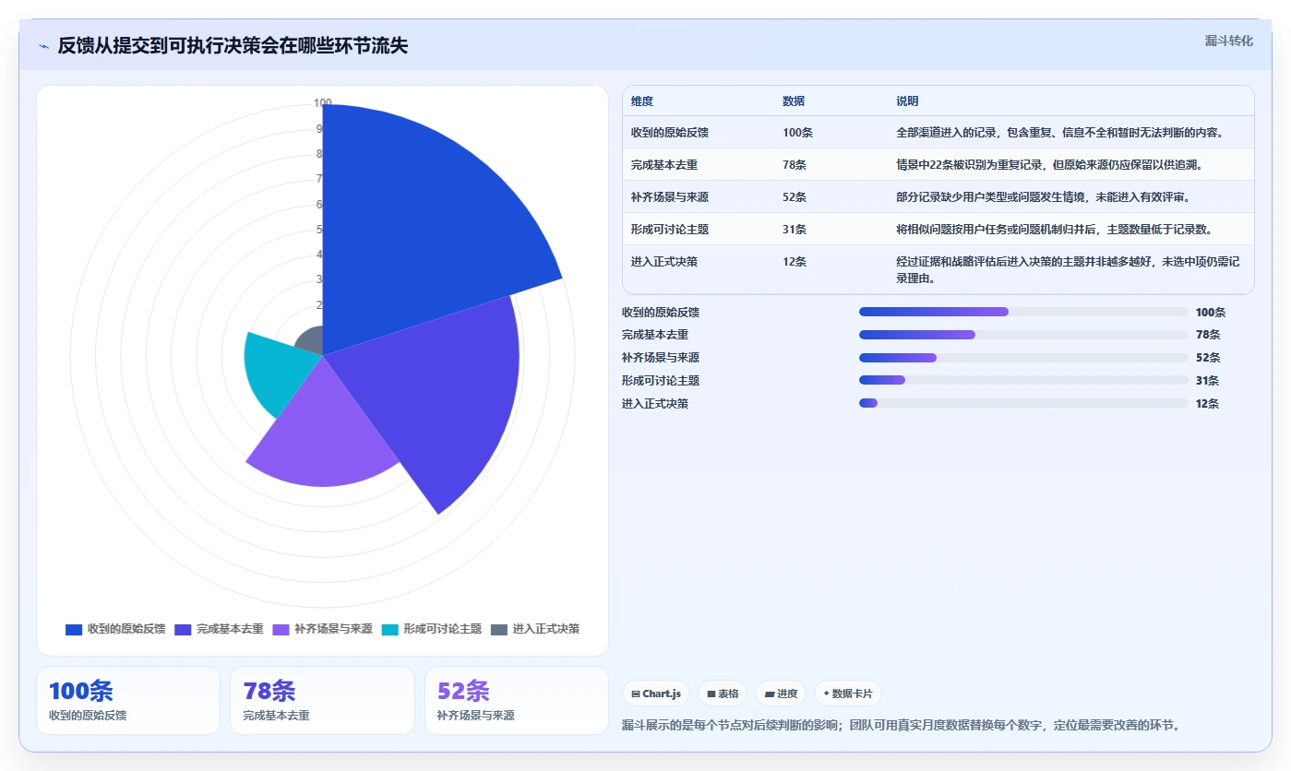Click the 52条 data card

517,700
